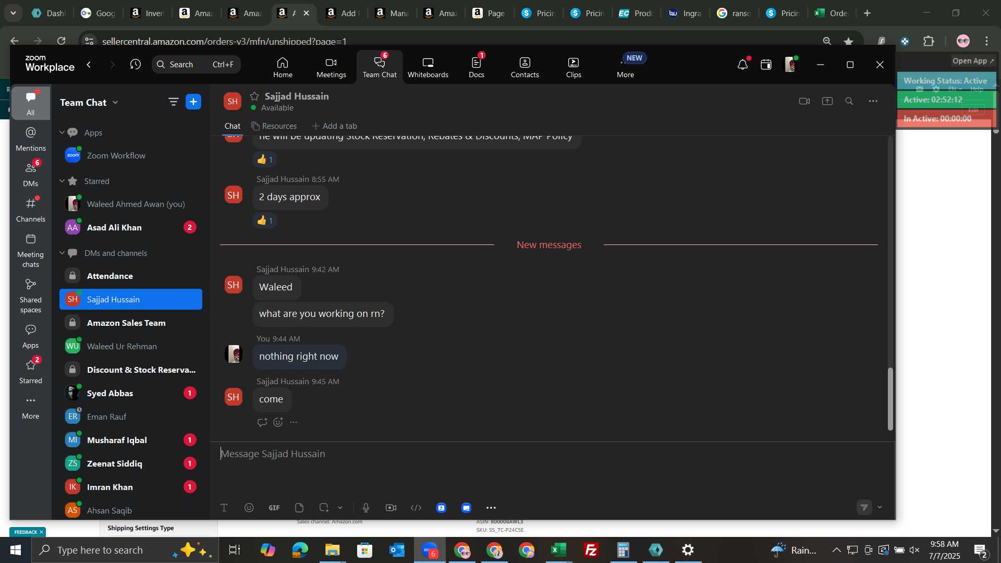The image size is (1001, 563).
Task: Open the Clips tab
Action: click(x=573, y=67)
